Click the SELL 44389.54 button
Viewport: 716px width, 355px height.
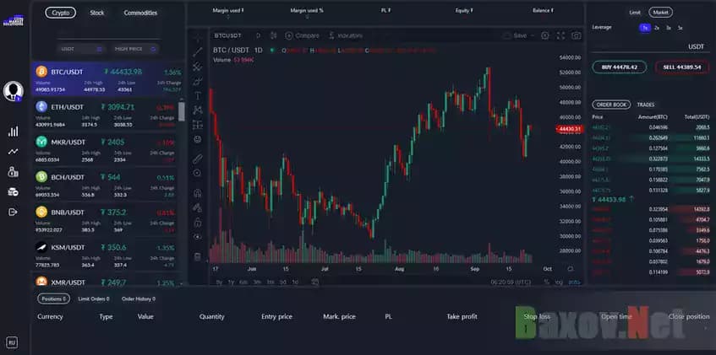pos(682,67)
